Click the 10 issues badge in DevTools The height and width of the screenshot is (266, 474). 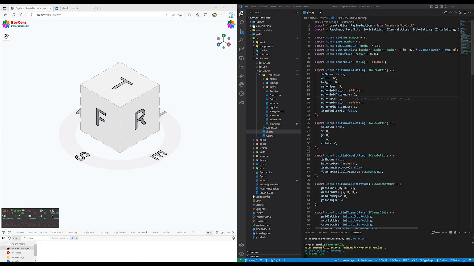(210, 232)
